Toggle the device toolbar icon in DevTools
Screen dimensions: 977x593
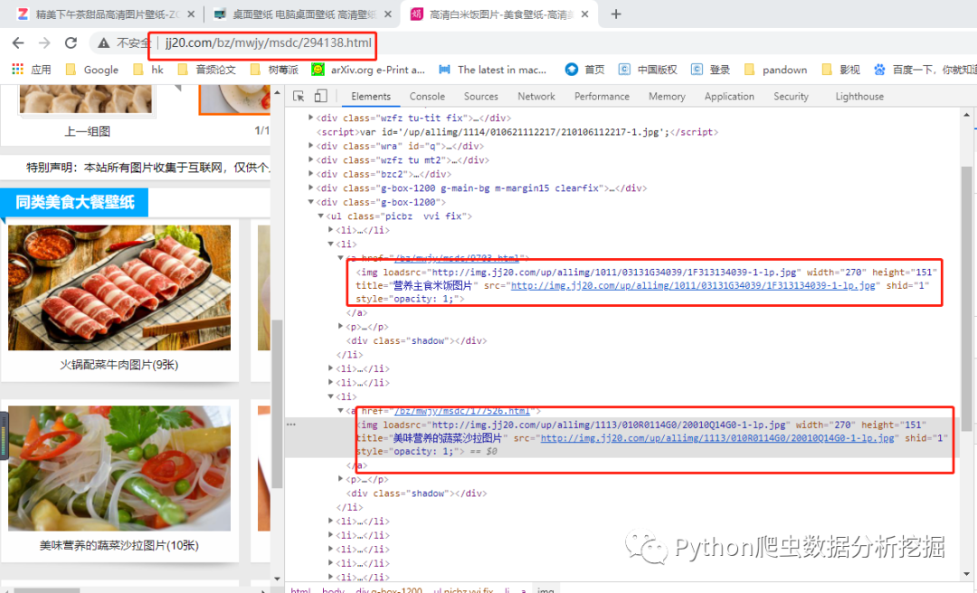pyautogui.click(x=320, y=96)
